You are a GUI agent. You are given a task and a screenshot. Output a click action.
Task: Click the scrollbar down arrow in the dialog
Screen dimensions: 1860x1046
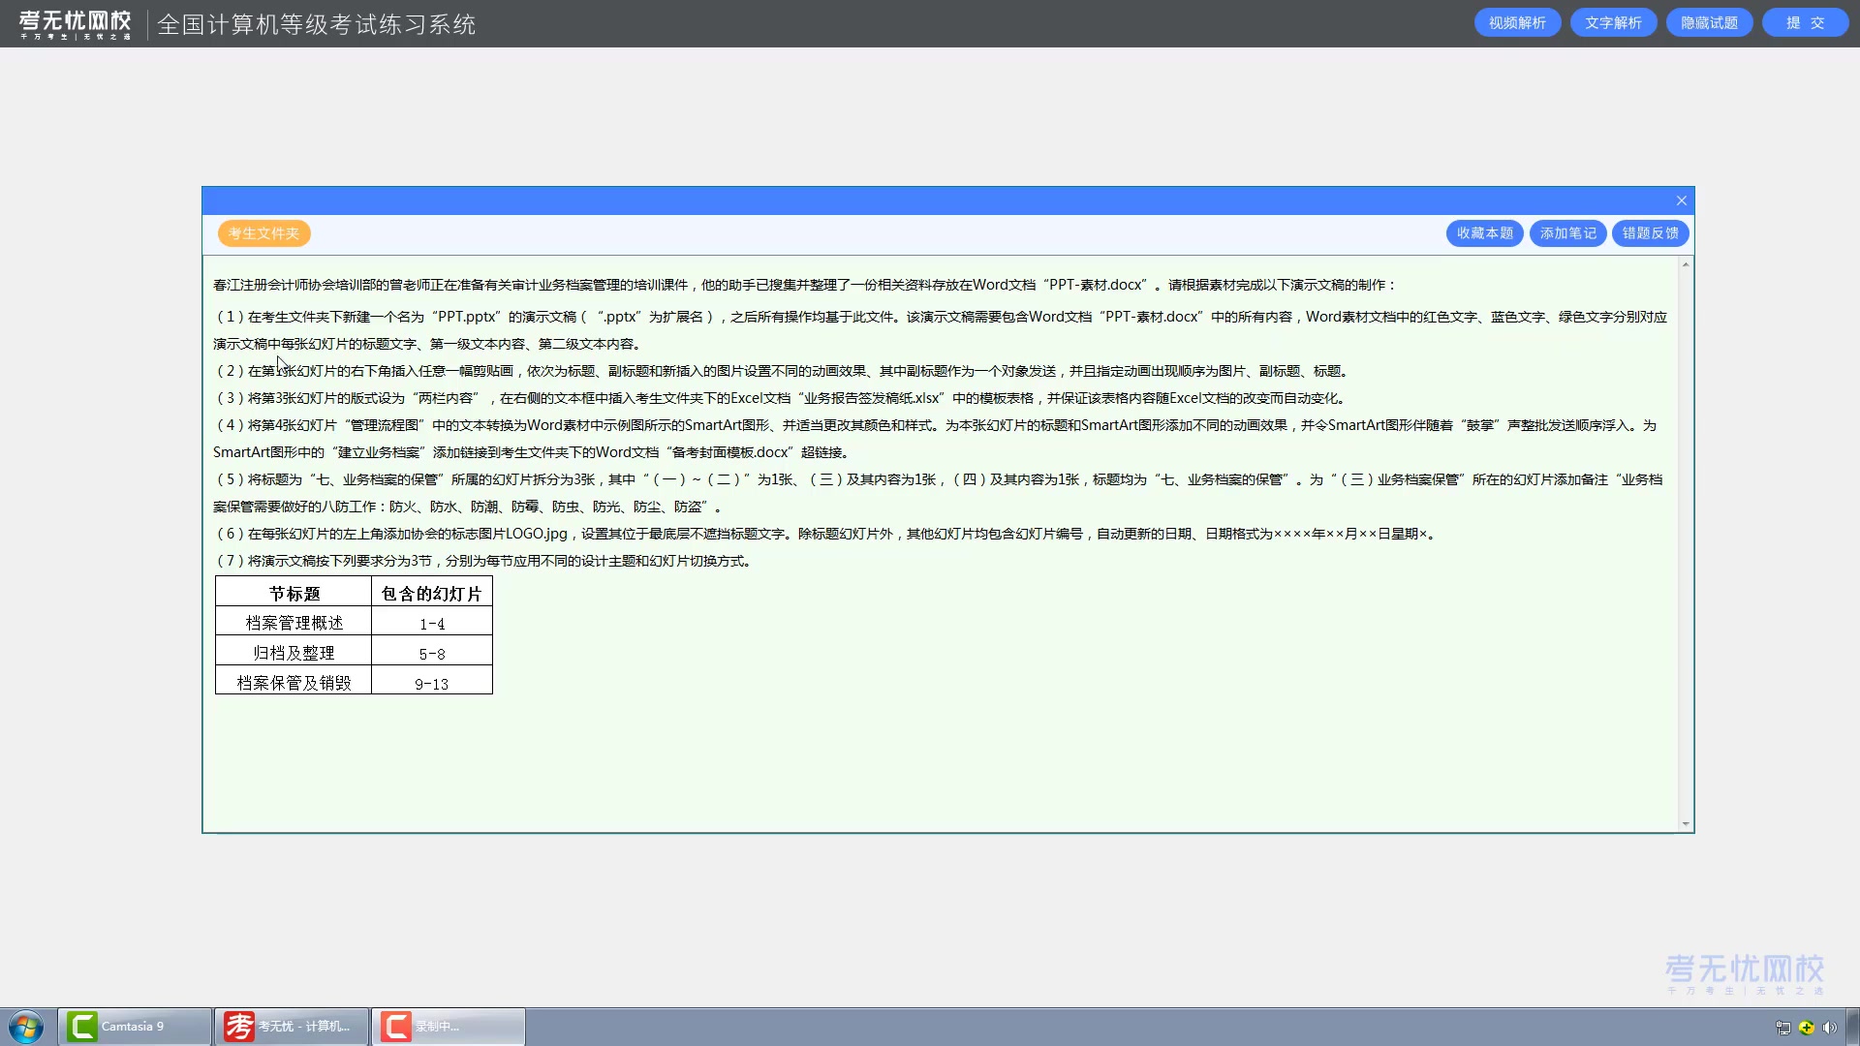point(1687,824)
